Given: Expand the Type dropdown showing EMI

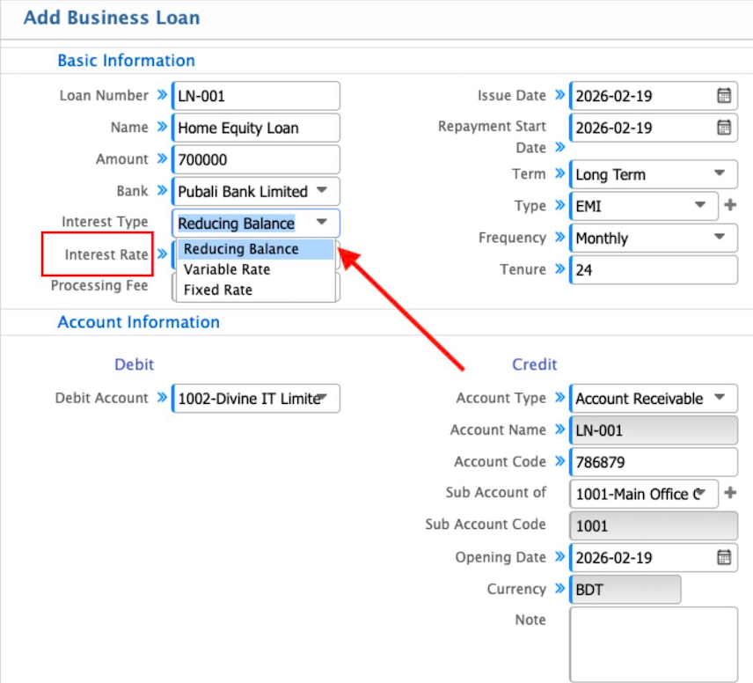Looking at the screenshot, I should click(x=700, y=206).
